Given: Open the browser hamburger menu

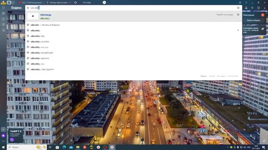Looking at the screenshot, I should click(246, 2).
